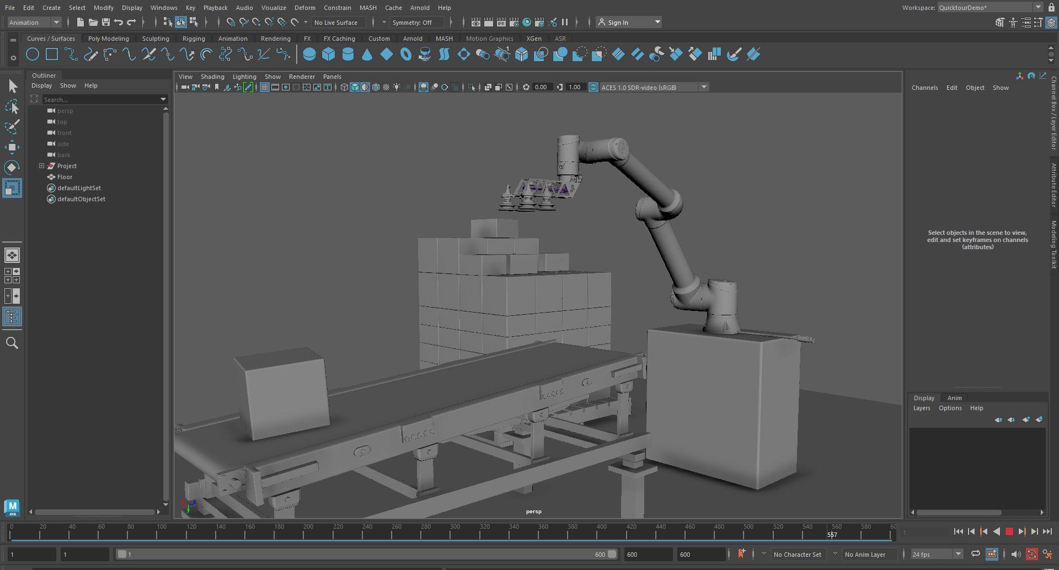Click the Sign In button
Viewport: 1059px width, 570px height.
click(618, 23)
